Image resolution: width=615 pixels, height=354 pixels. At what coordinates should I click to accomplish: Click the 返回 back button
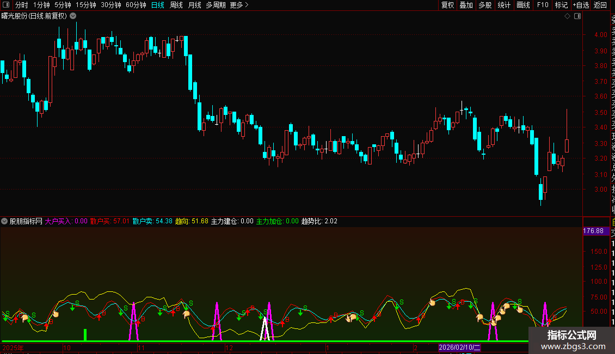[x=600, y=5]
